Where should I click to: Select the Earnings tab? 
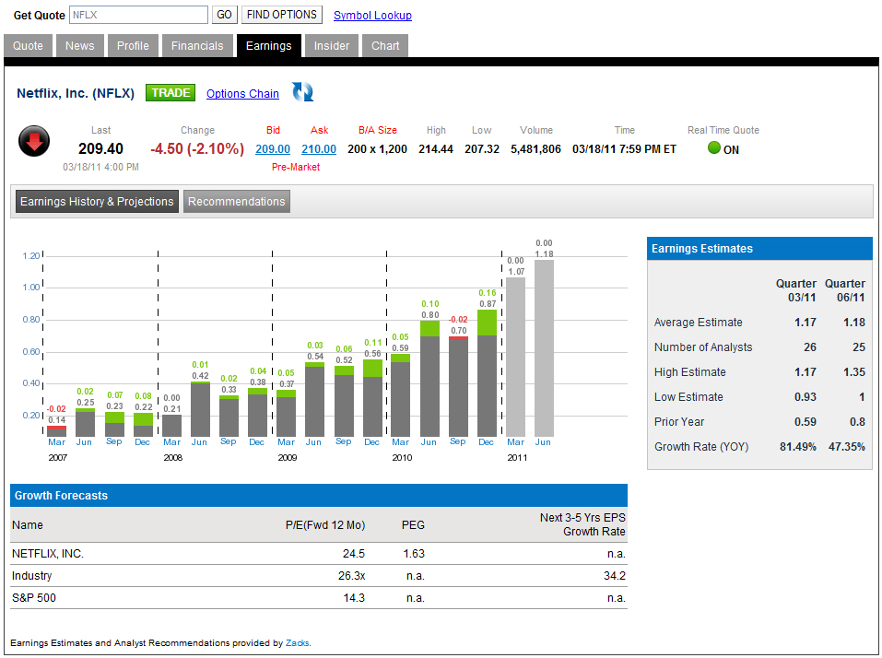(x=269, y=45)
